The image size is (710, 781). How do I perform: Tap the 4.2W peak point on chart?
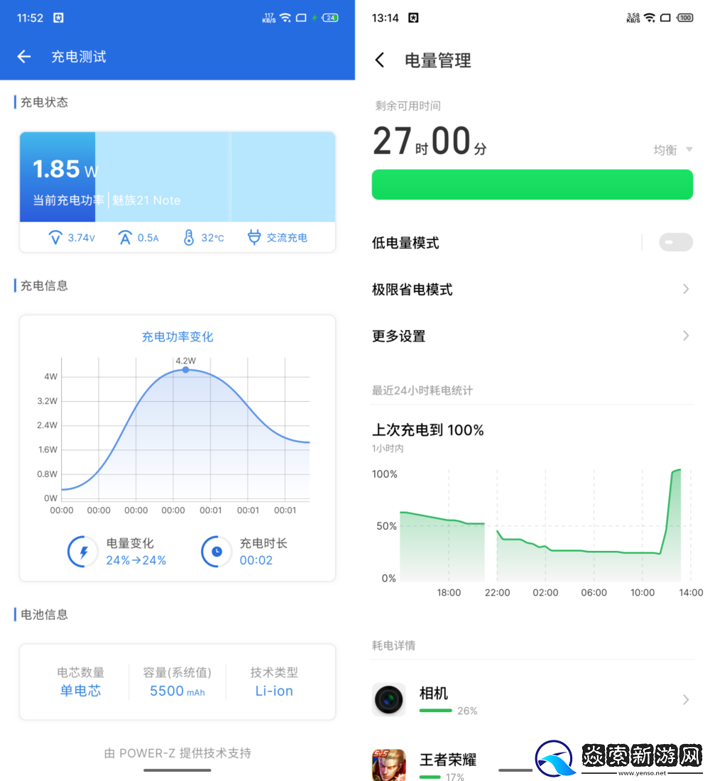(185, 370)
